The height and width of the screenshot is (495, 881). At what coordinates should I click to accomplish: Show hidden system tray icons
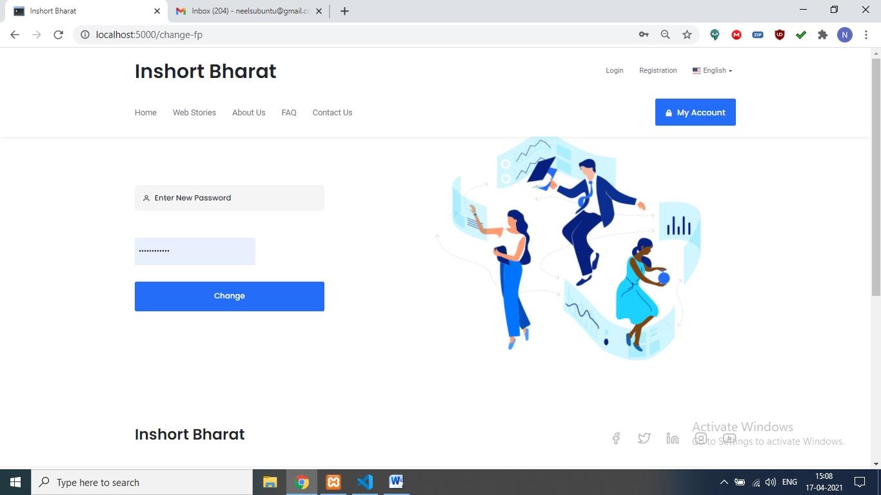pos(724,482)
